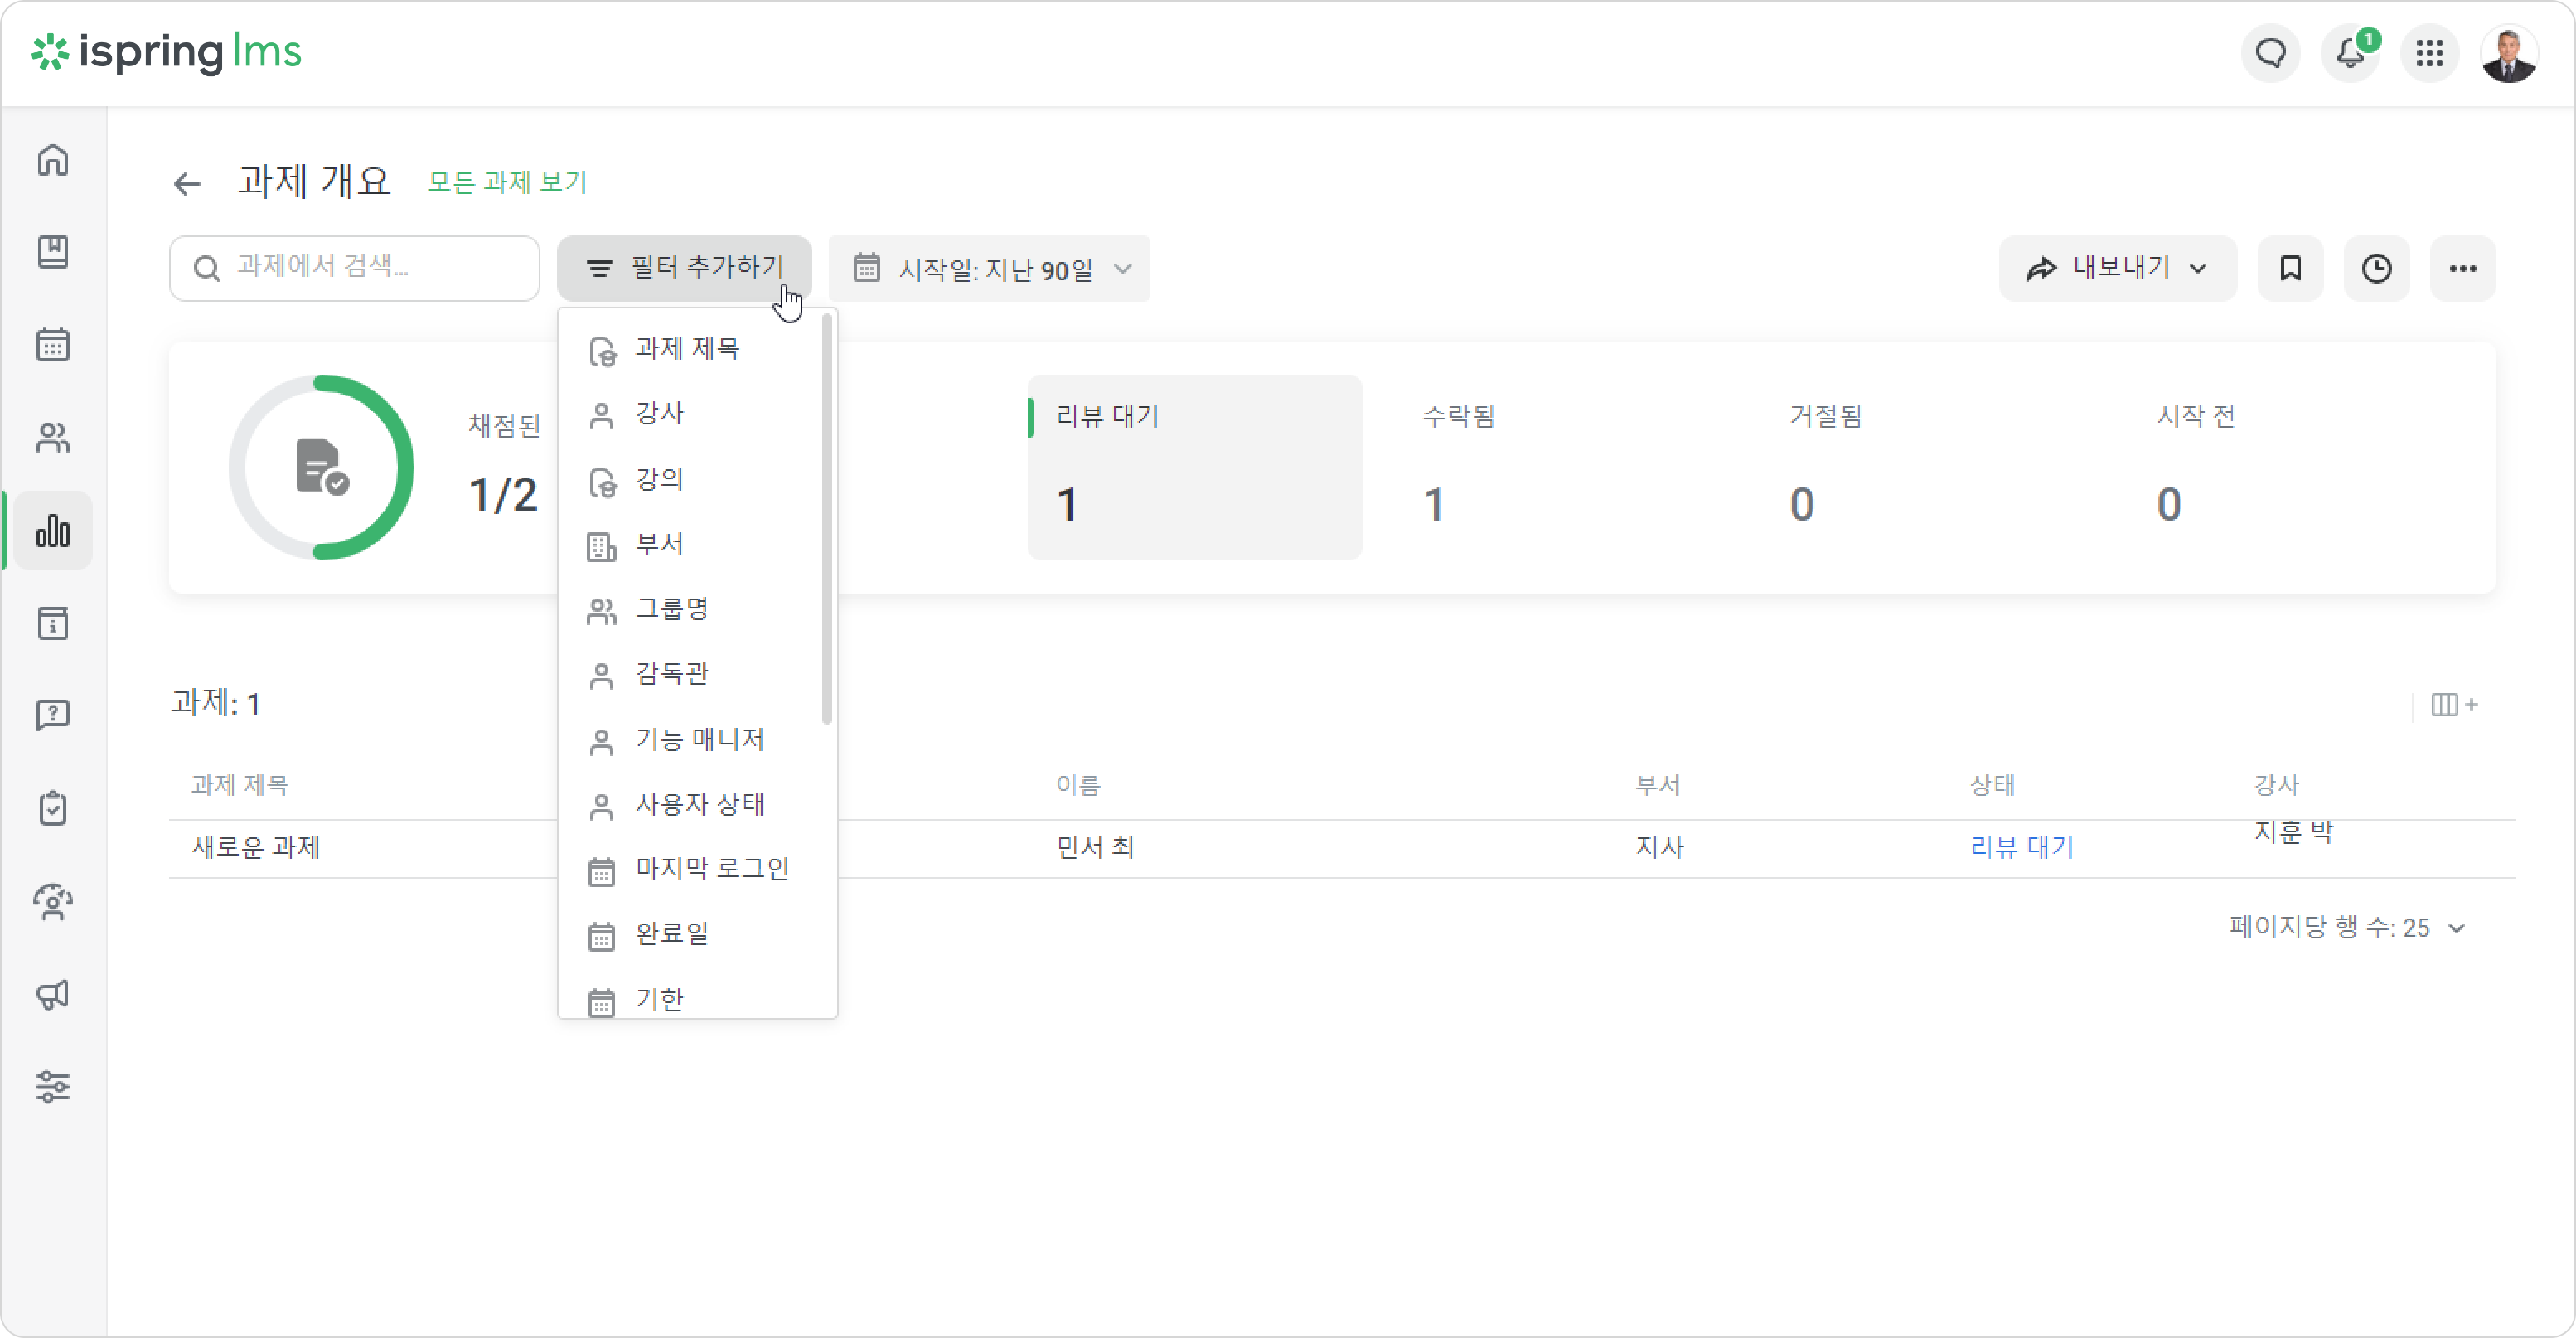The image size is (2576, 1338).
Task: Click the 모든 과제 보기 link
Action: (x=507, y=183)
